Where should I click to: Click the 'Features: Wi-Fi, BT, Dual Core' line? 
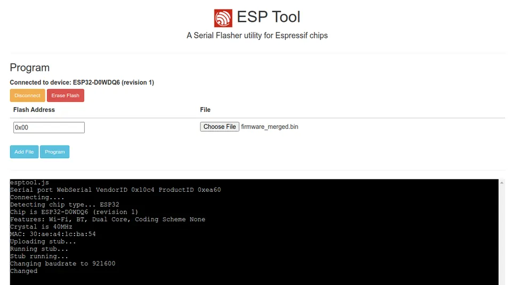[108, 219]
